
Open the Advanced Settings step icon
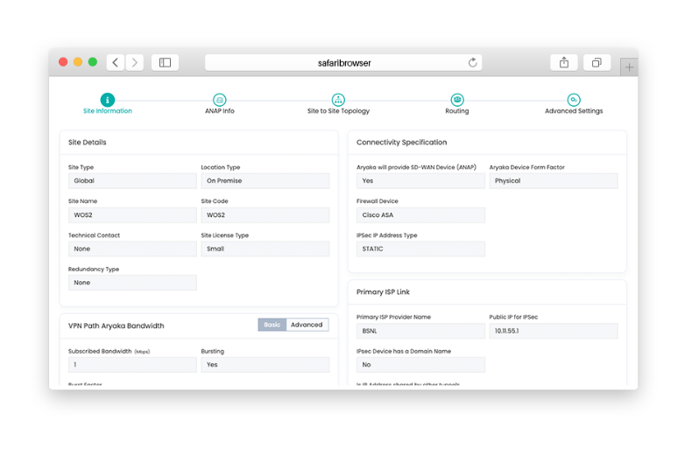574,100
